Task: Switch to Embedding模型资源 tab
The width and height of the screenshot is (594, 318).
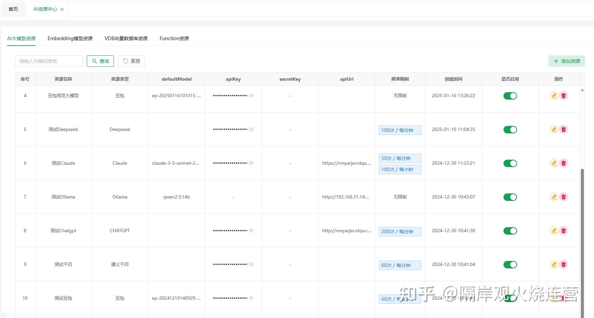Action: pyautogui.click(x=70, y=38)
